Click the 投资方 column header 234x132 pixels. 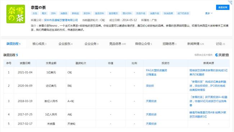[x=166, y=63]
